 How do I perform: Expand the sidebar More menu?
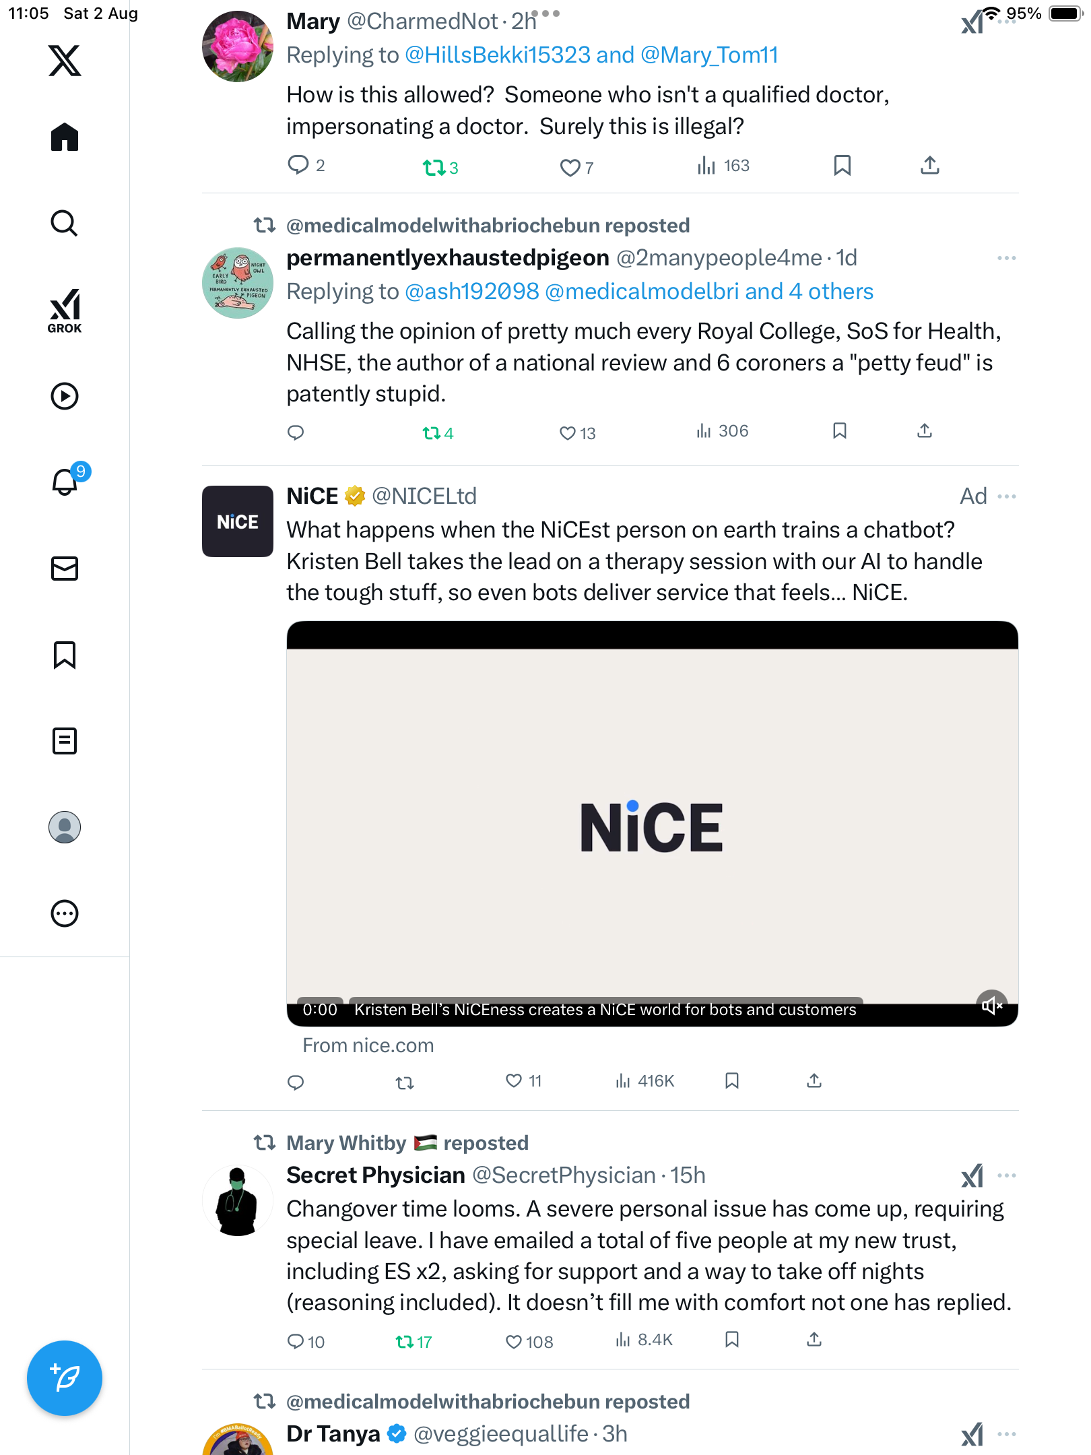65,913
